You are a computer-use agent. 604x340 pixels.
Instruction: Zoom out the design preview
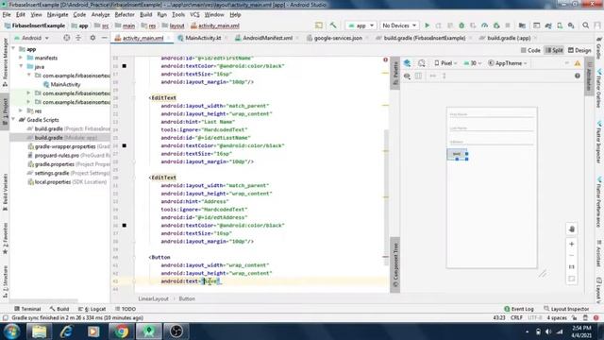(x=572, y=256)
